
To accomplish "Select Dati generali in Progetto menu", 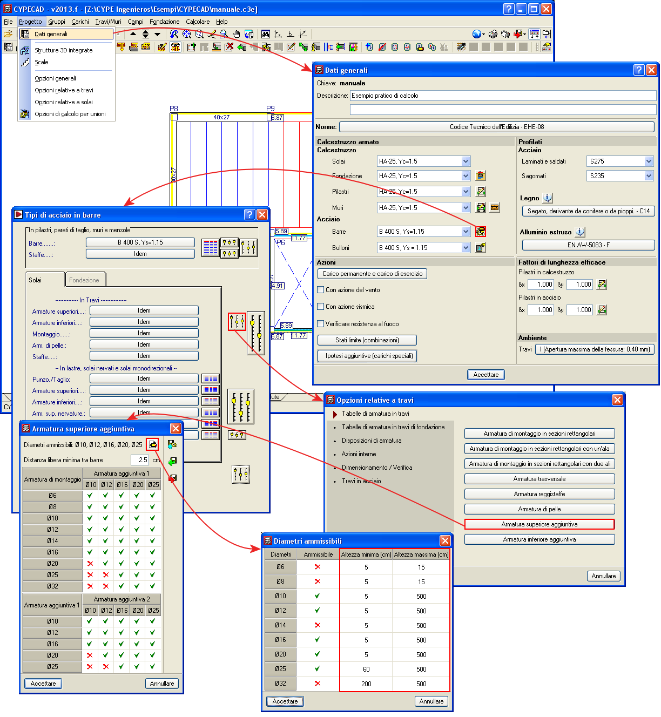I will (66, 34).
